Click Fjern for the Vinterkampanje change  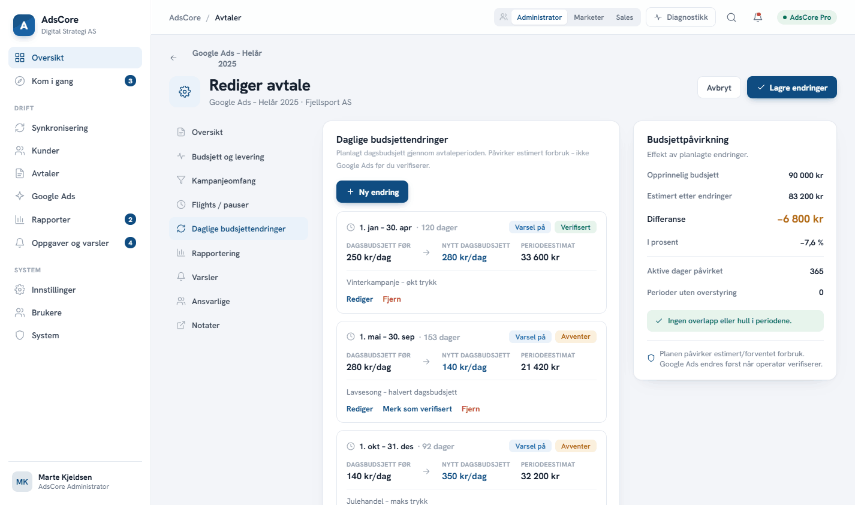(x=392, y=299)
